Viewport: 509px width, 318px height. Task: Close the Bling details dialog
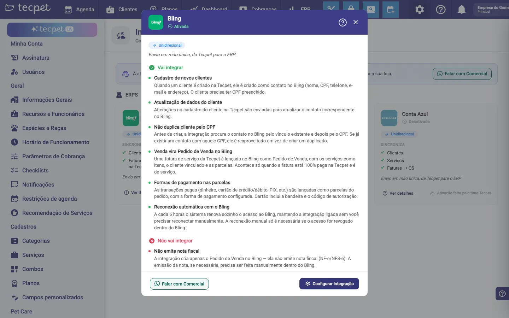point(356,22)
